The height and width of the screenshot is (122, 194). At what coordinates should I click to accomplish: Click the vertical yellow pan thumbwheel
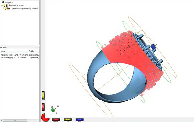pyautogui.click(x=43, y=95)
